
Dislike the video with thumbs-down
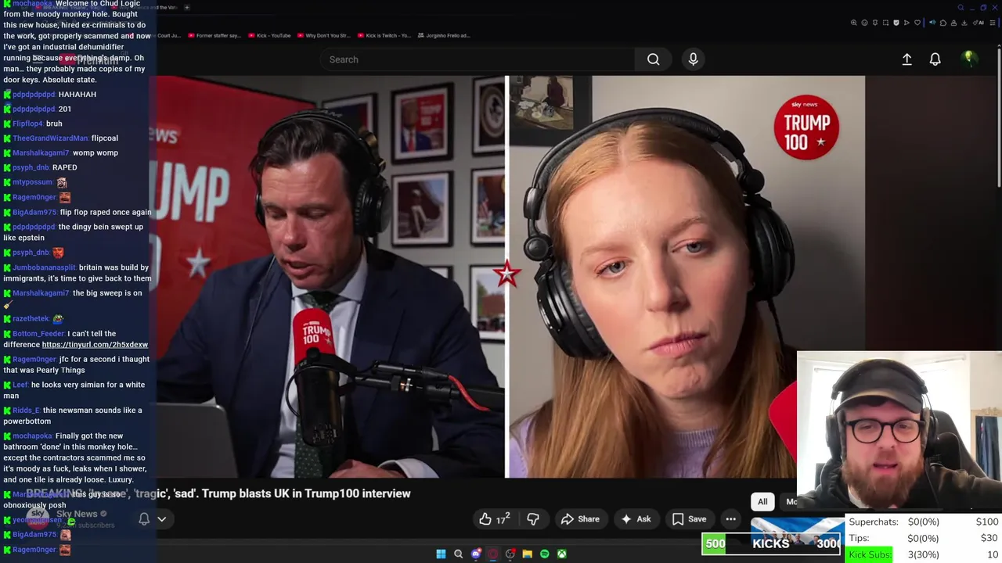[533, 519]
